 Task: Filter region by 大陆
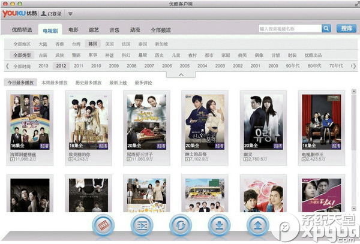[43, 44]
